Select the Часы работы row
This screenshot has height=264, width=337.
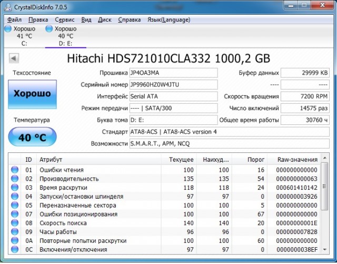[165, 231]
